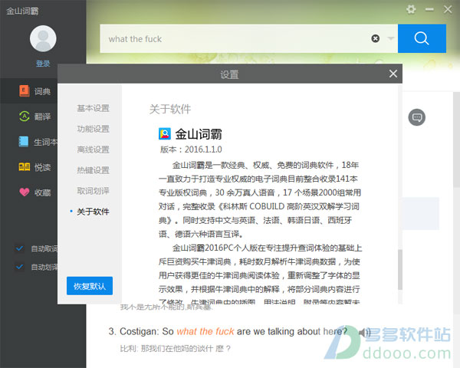Click the 关于软件 heading text

pyautogui.click(x=170, y=109)
